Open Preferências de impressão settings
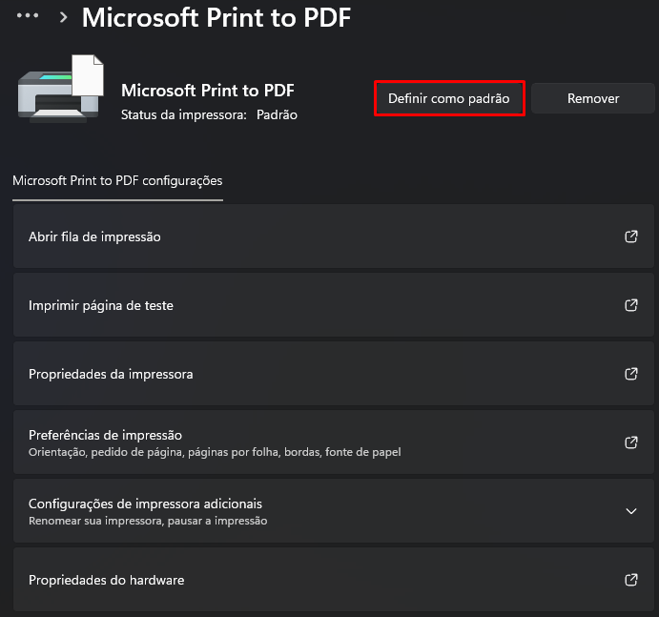This screenshot has height=617, width=659. point(105,435)
